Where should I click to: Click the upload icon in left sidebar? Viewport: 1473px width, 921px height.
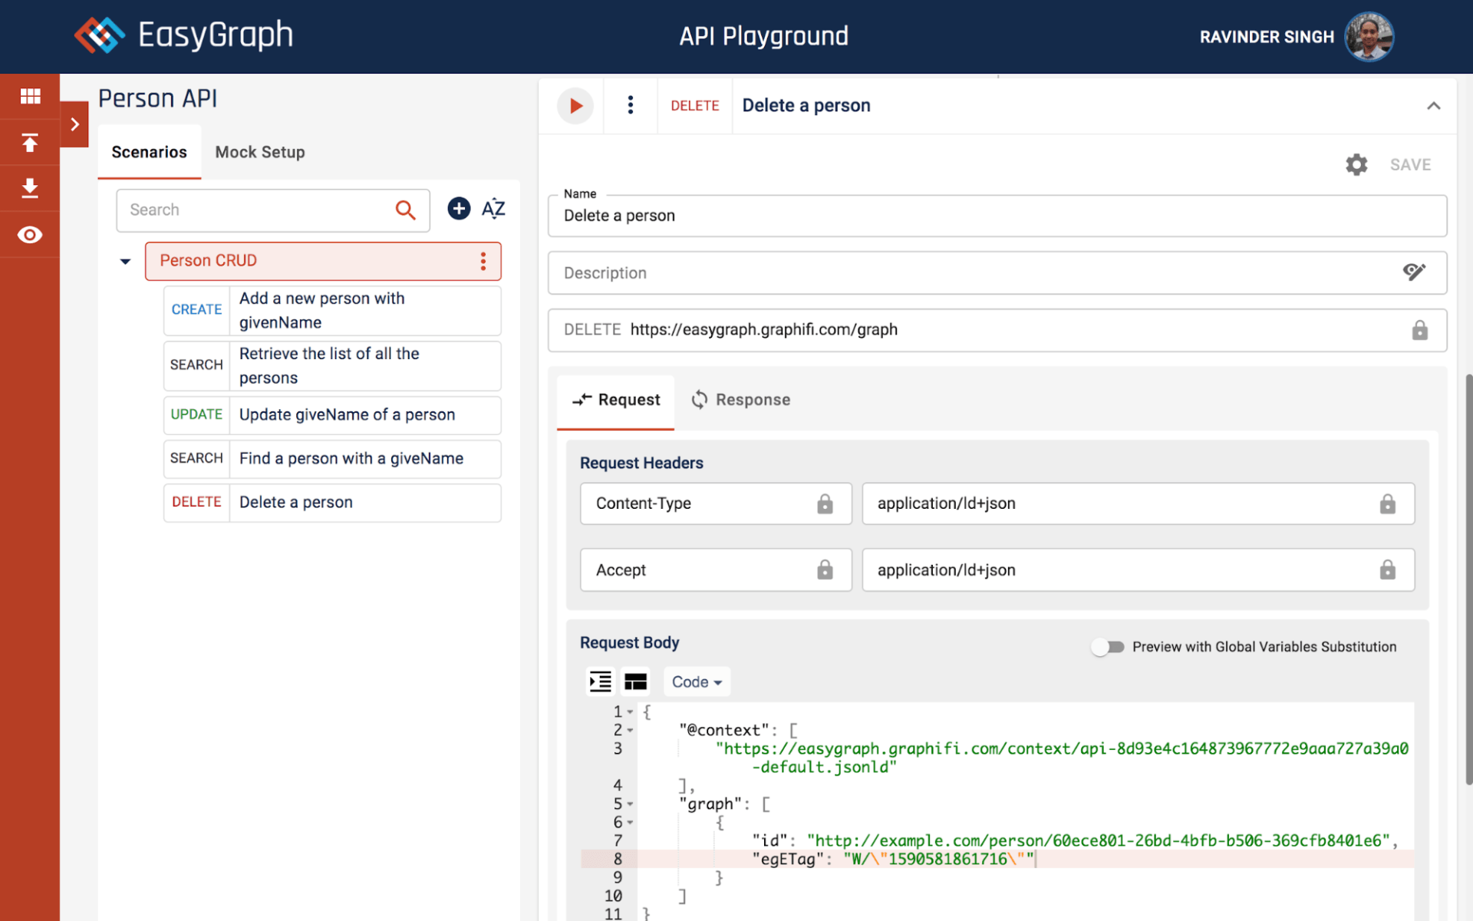(30, 143)
